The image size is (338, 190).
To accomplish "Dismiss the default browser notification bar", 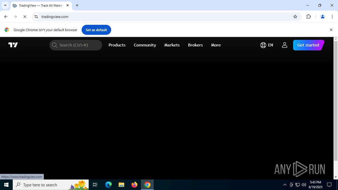I will click(x=331, y=30).
